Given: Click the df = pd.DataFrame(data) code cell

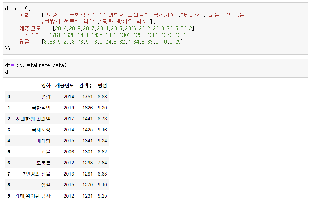Looking at the screenshot, I should [x=156, y=69].
